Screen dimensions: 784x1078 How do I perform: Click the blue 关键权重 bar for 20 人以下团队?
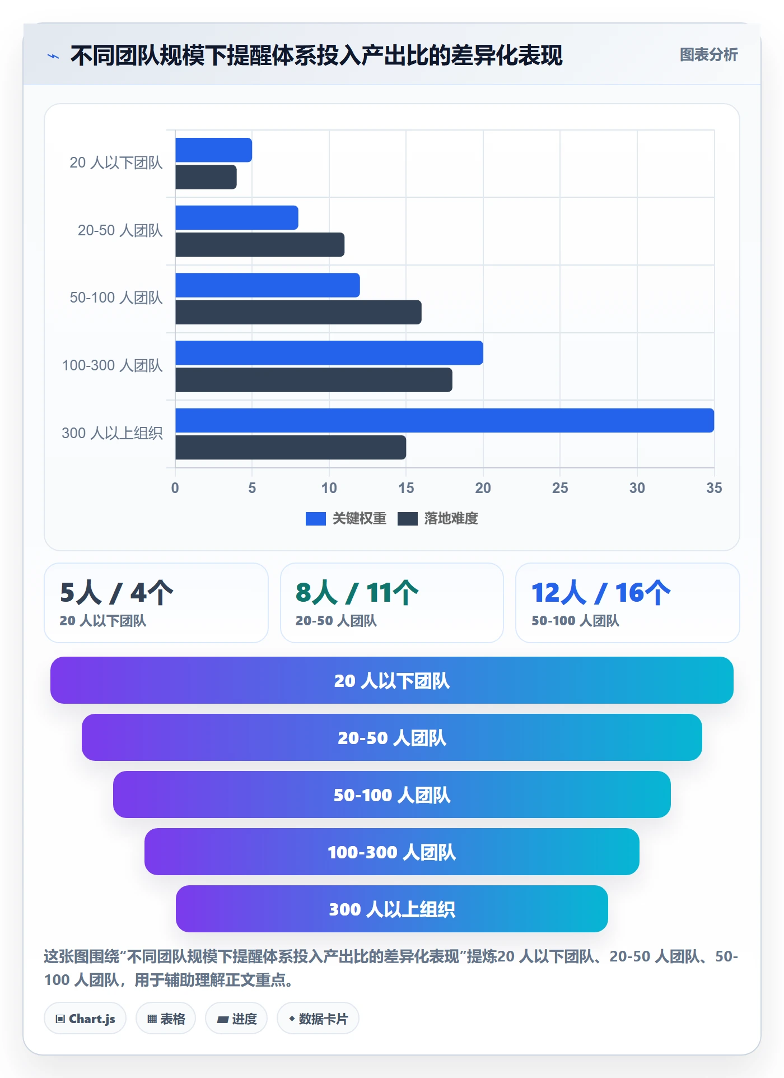tap(213, 150)
